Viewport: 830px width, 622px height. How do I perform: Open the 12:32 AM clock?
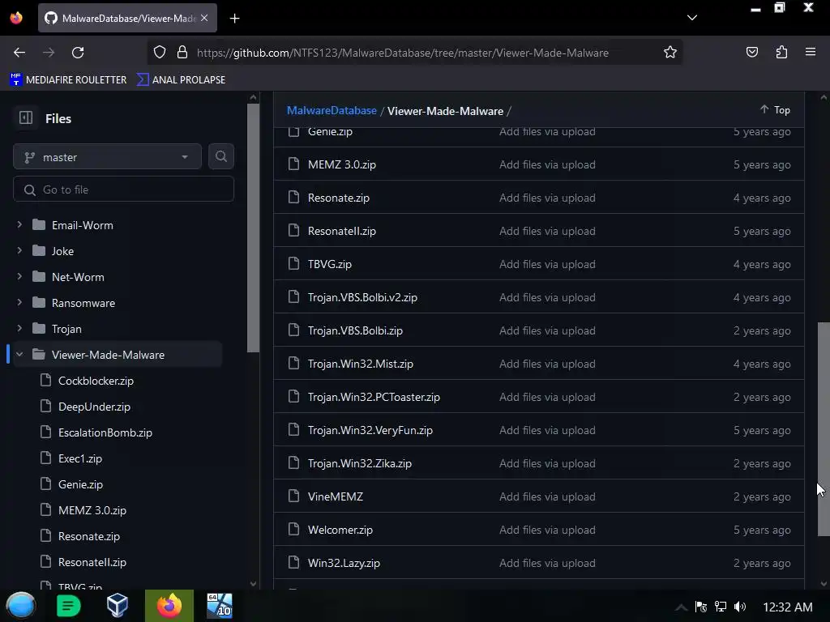click(788, 607)
